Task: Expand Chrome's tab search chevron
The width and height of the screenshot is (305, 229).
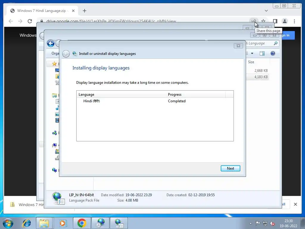Action: coord(266,11)
